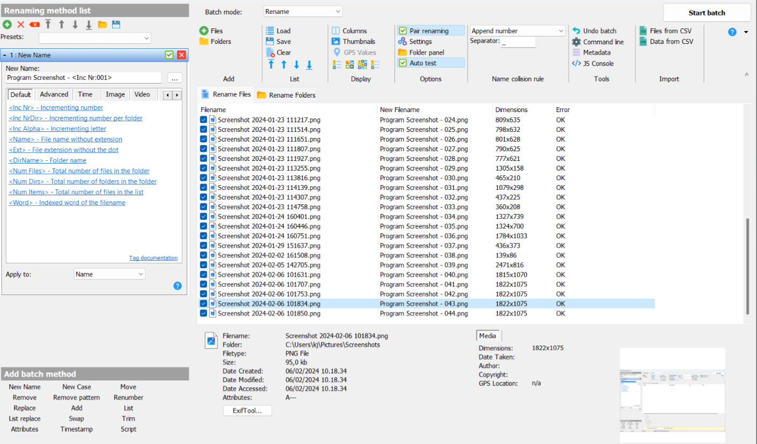
Task: Uncheck Screenshot 2024-01-29 151637.png
Action: (203, 246)
